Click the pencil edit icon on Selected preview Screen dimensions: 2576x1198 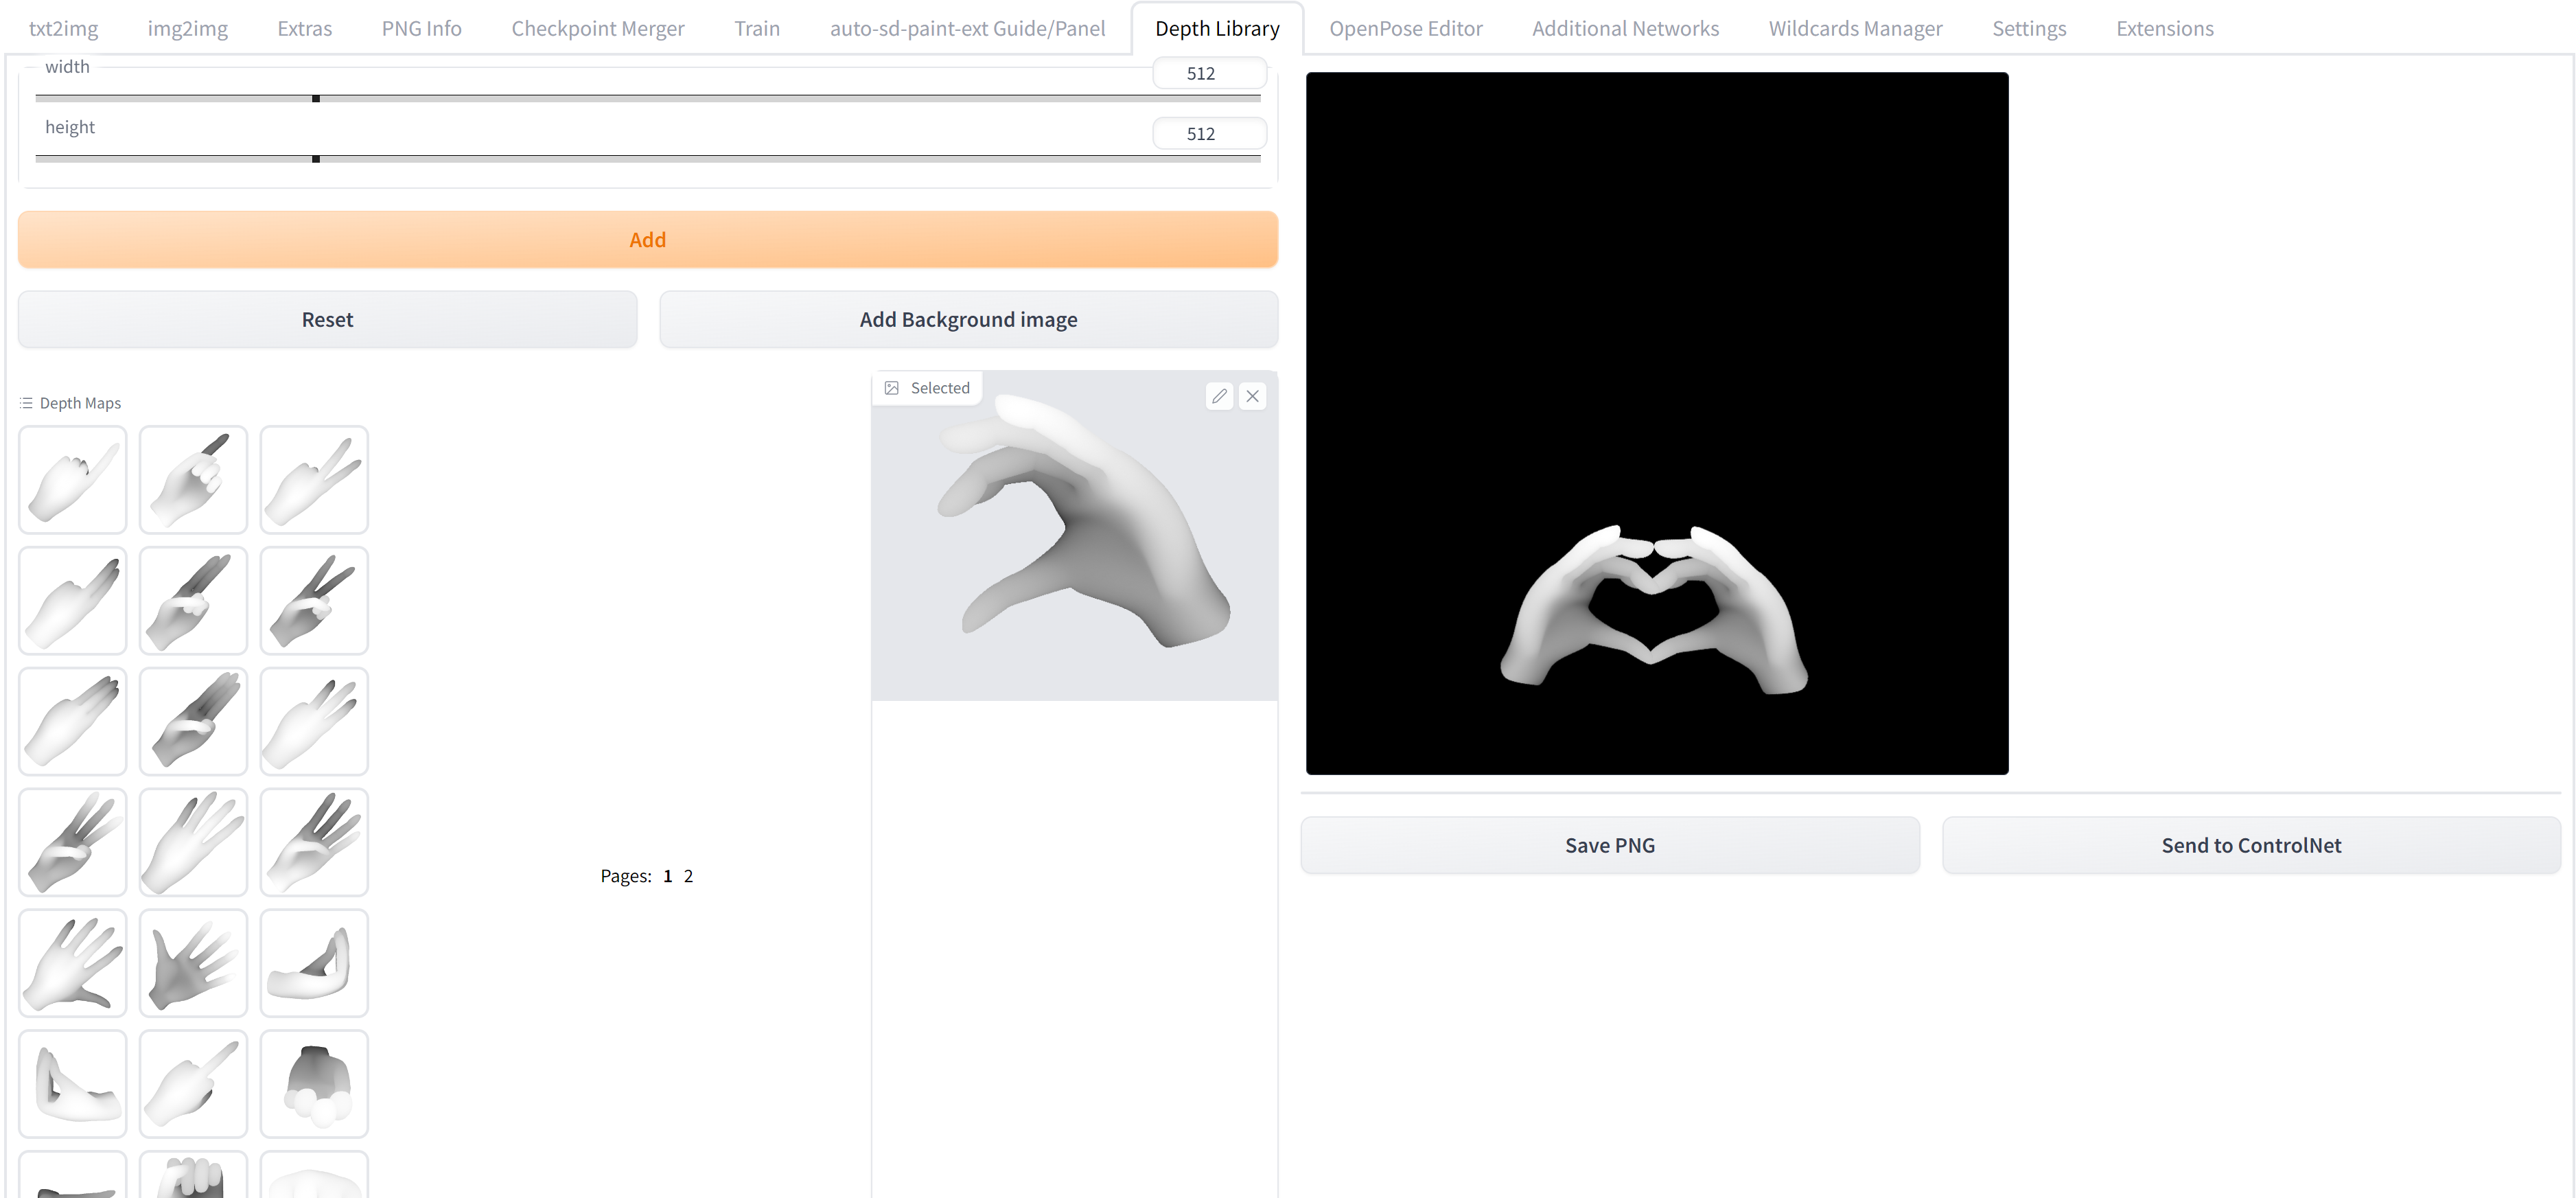pyautogui.click(x=1218, y=396)
